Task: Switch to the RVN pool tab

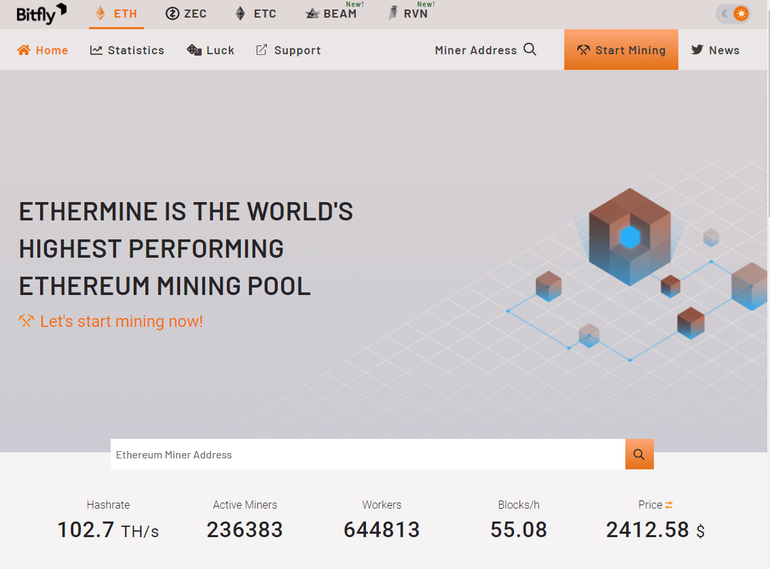Action: [x=408, y=14]
